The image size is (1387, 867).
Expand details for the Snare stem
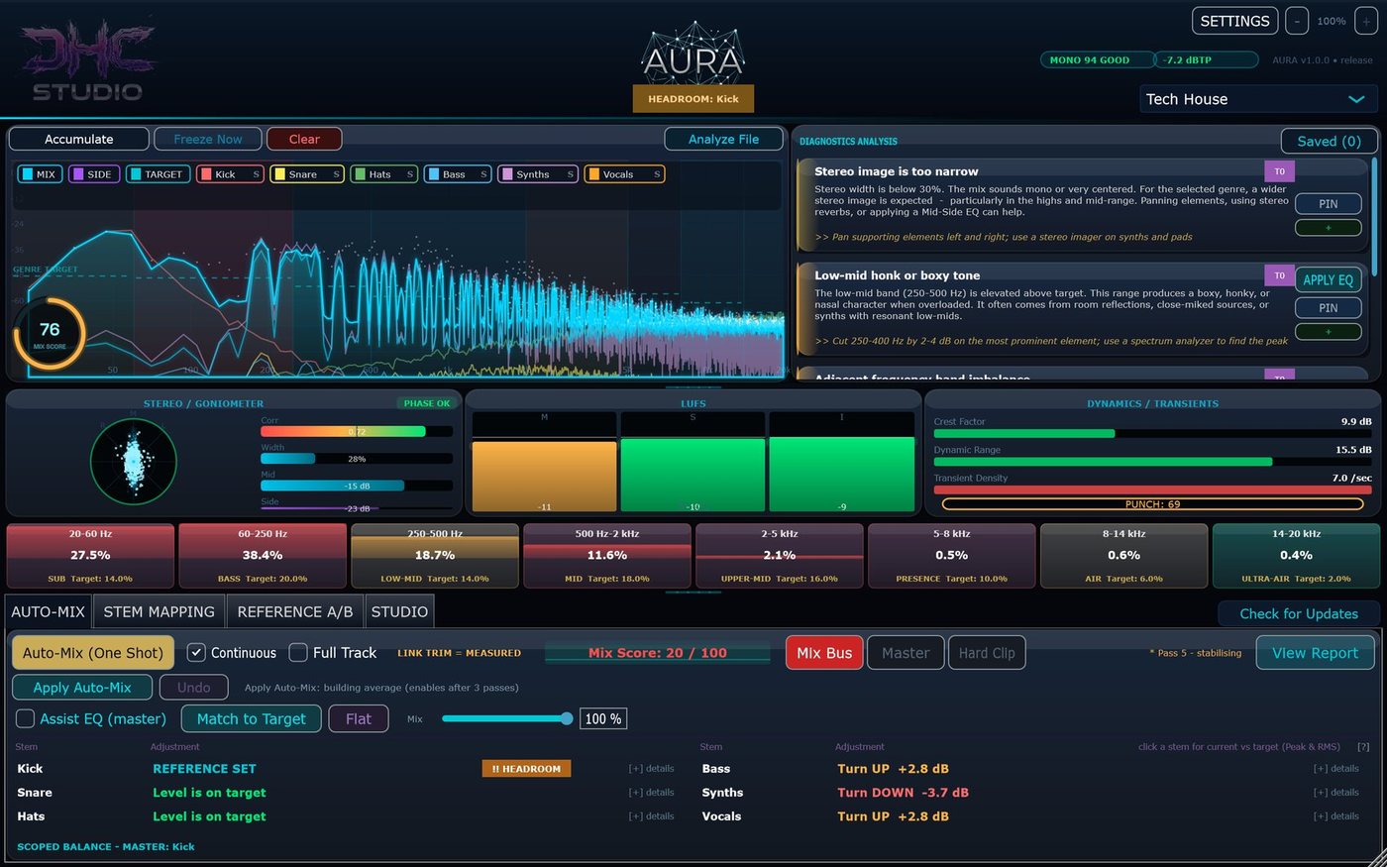pos(651,793)
